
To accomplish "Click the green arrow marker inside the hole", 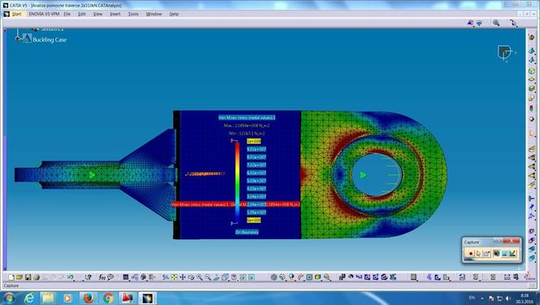I will [363, 175].
